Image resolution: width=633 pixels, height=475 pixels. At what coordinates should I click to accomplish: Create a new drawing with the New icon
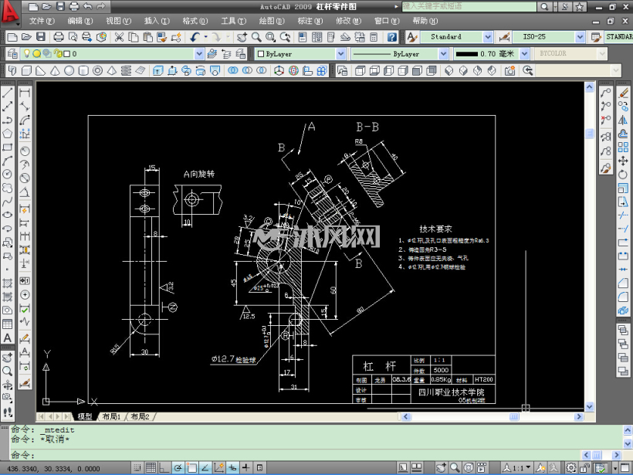coord(12,37)
